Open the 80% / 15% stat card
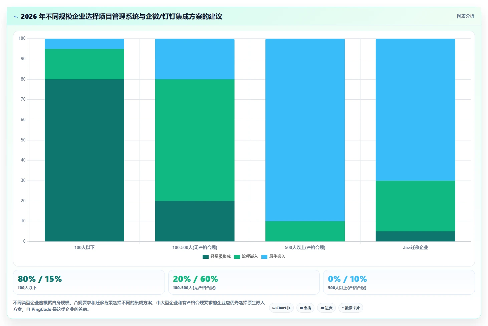 point(89,282)
